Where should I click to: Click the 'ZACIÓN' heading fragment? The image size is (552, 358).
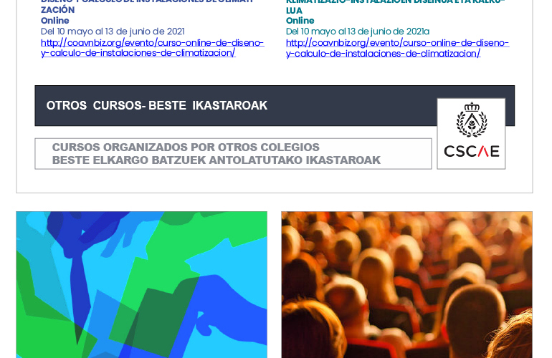[x=58, y=10]
